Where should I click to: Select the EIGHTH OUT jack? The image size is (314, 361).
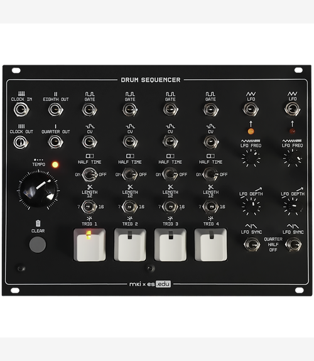(x=55, y=110)
